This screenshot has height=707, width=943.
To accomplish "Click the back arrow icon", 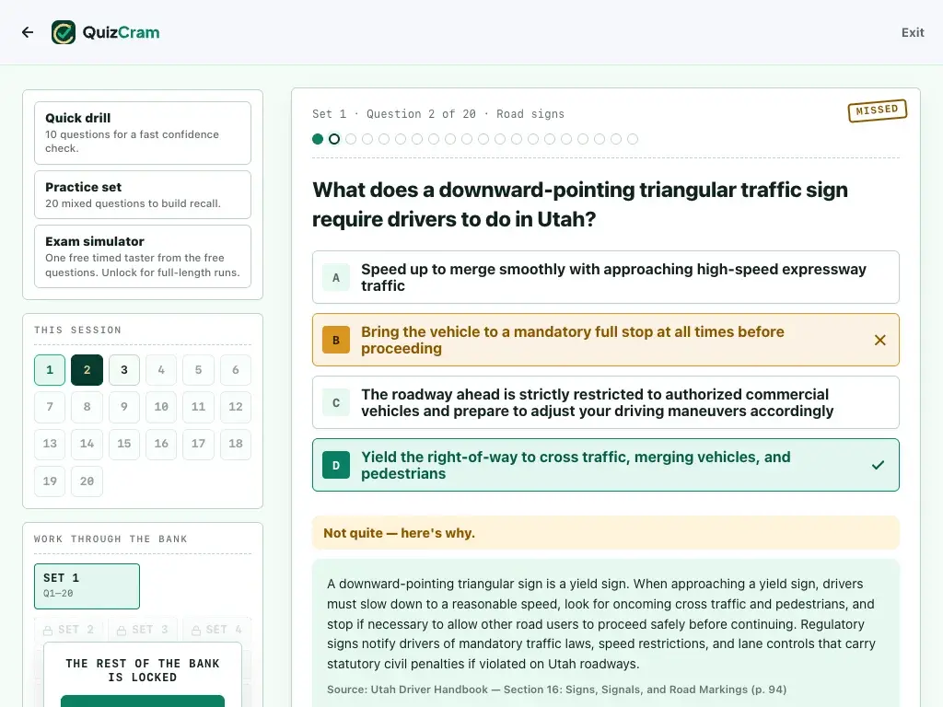I will tap(28, 32).
